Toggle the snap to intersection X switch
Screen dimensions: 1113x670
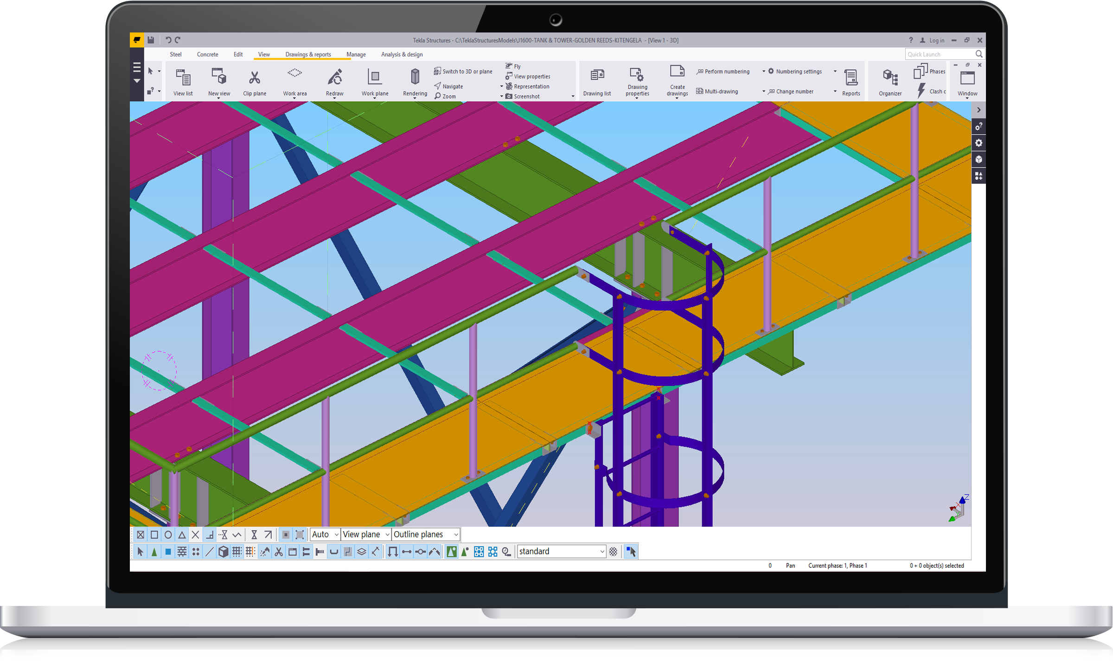[x=196, y=535]
